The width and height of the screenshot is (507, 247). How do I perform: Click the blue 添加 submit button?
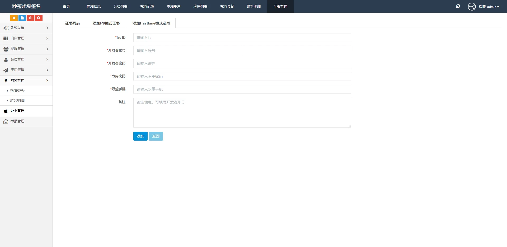pos(140,136)
